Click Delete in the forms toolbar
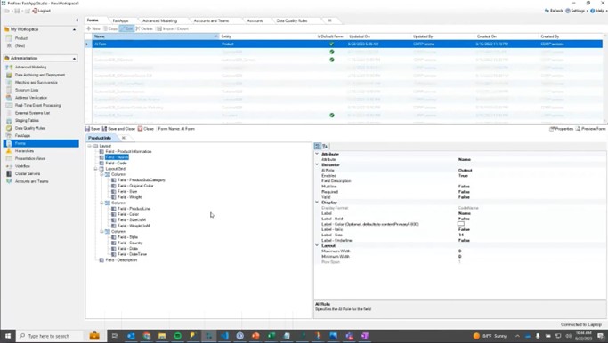Viewport: 608px width, 343px height. (x=144, y=28)
